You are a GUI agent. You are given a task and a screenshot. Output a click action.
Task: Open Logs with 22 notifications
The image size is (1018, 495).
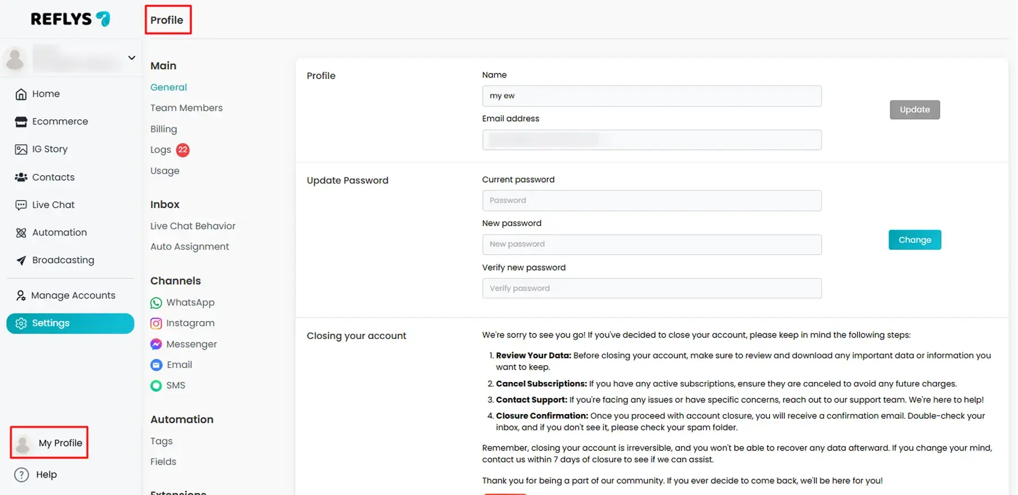(161, 150)
